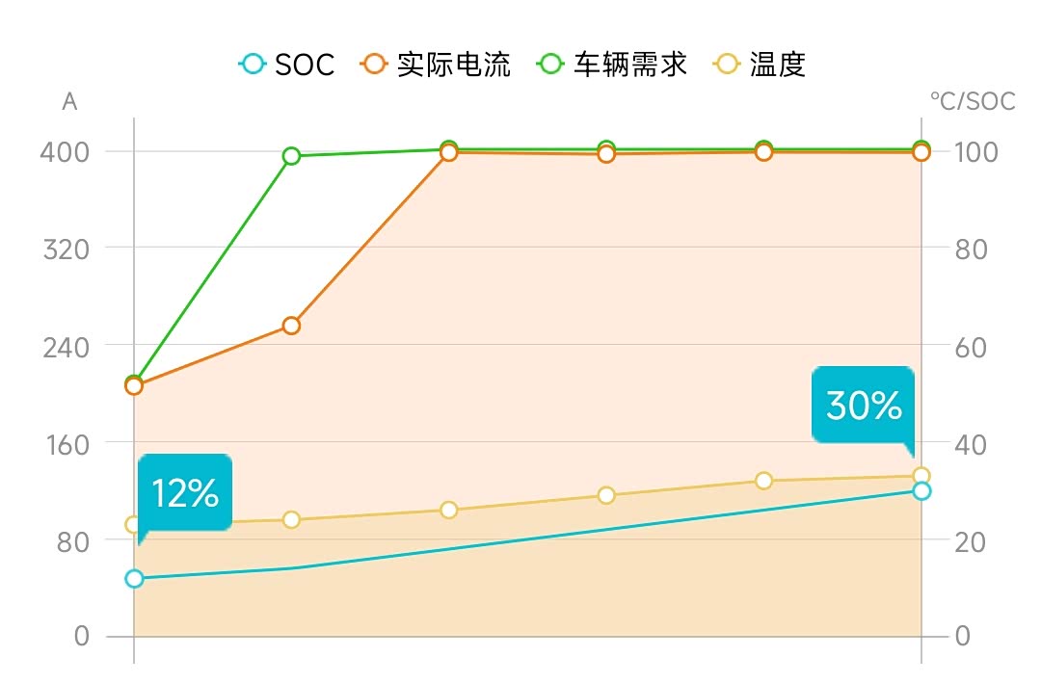
Task: Click the °C/SOC right axis title
Action: 972,100
